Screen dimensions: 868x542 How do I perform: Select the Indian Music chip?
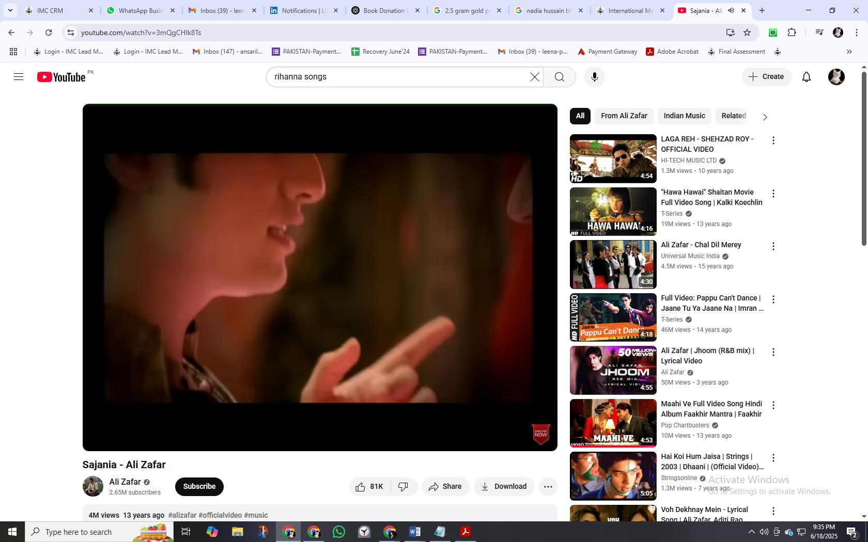pos(685,116)
